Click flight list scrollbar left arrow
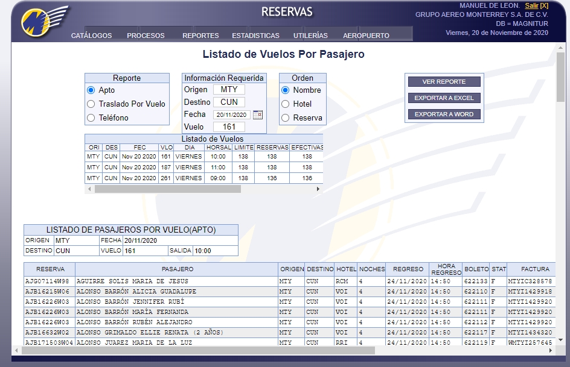Screen dimensions: 570x367 [x=89, y=189]
